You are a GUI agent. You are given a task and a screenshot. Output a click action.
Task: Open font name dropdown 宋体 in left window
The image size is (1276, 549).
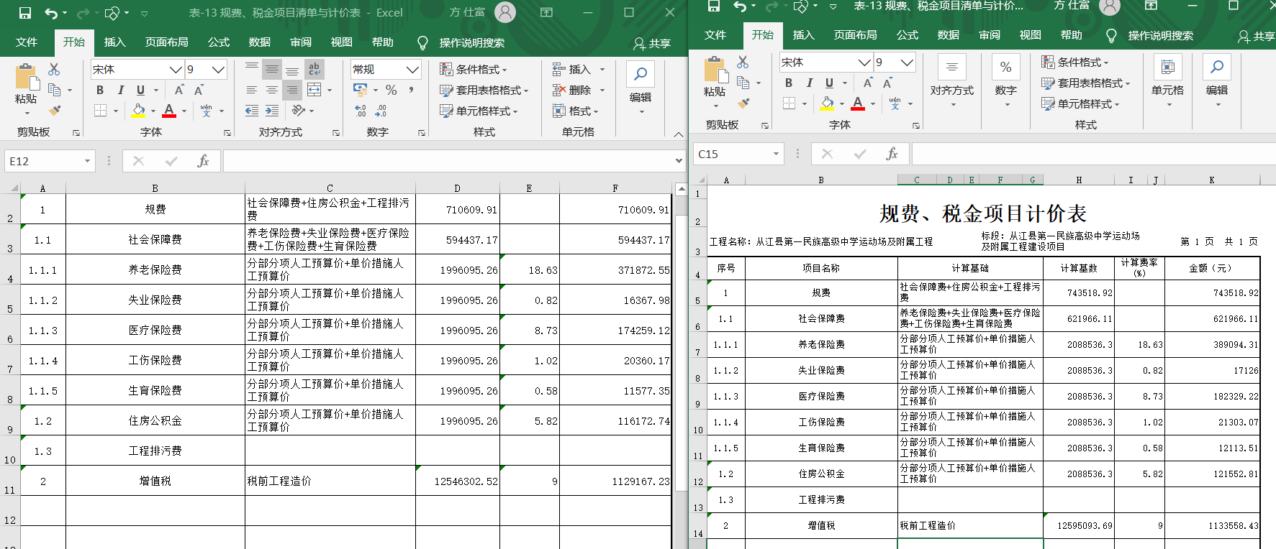click(176, 70)
